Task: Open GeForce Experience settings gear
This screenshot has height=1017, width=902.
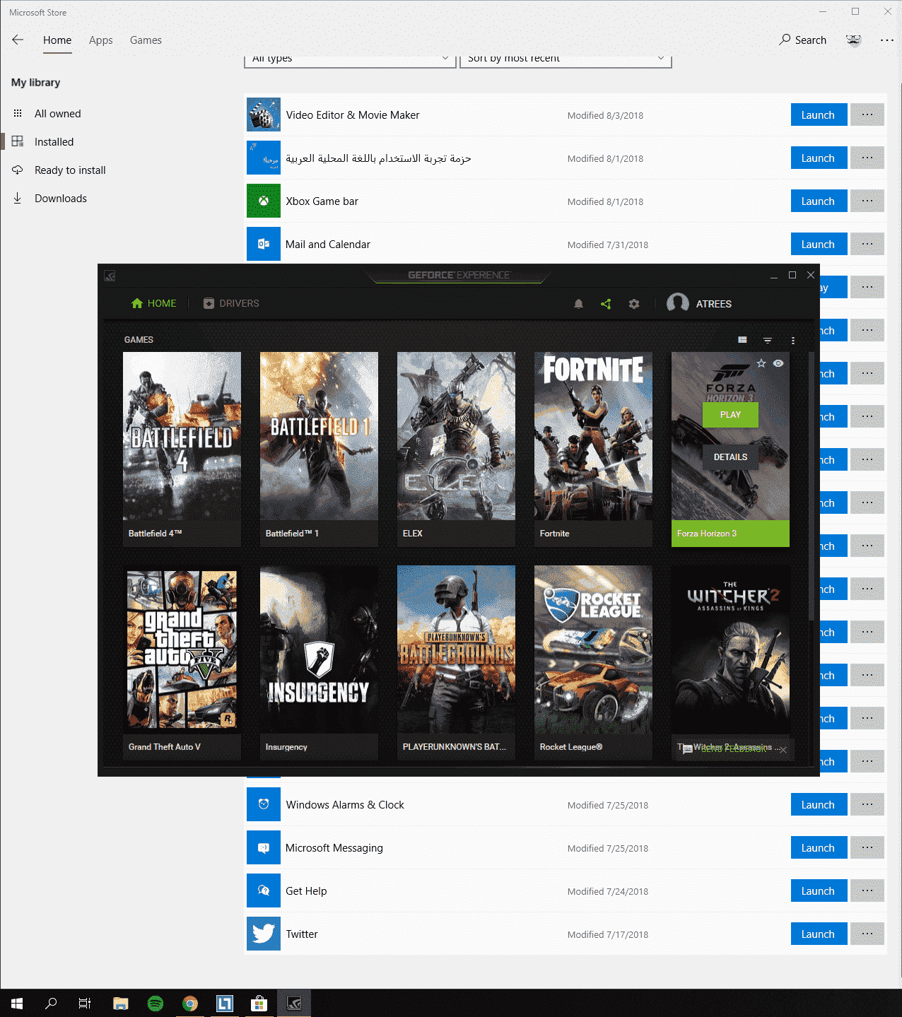Action: click(634, 304)
